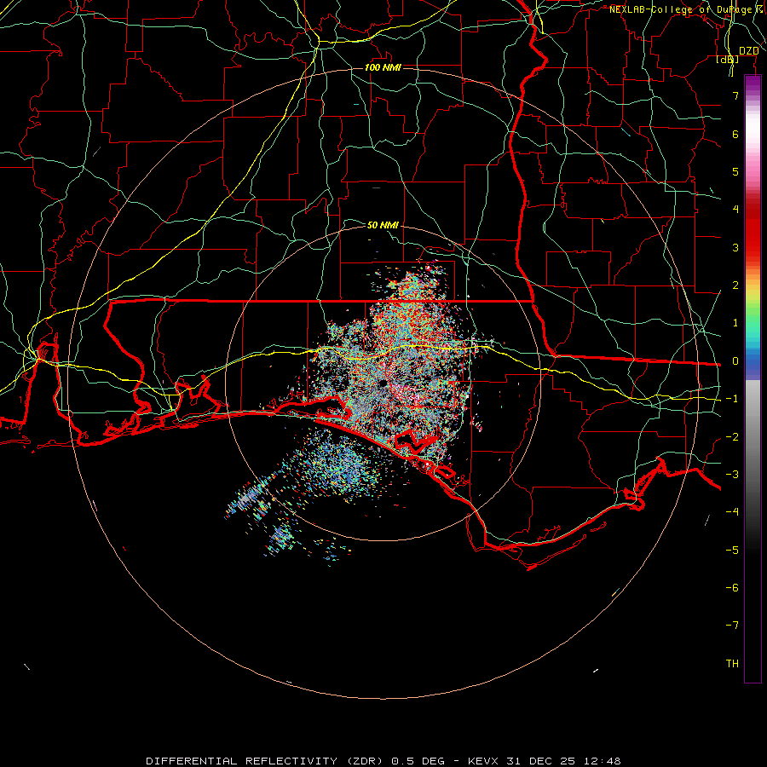767x767 pixels.
Task: Click the [dB] units label
Action: [x=728, y=60]
